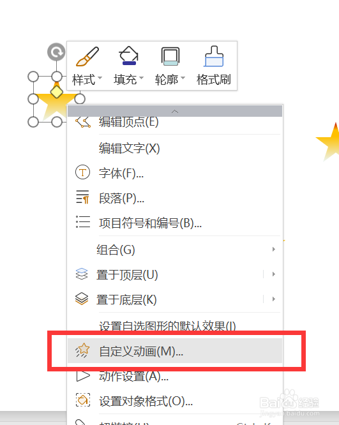Screen dimensions: 339x425
Task: Expand the 样式 dropdown arrow
Action: coord(100,78)
